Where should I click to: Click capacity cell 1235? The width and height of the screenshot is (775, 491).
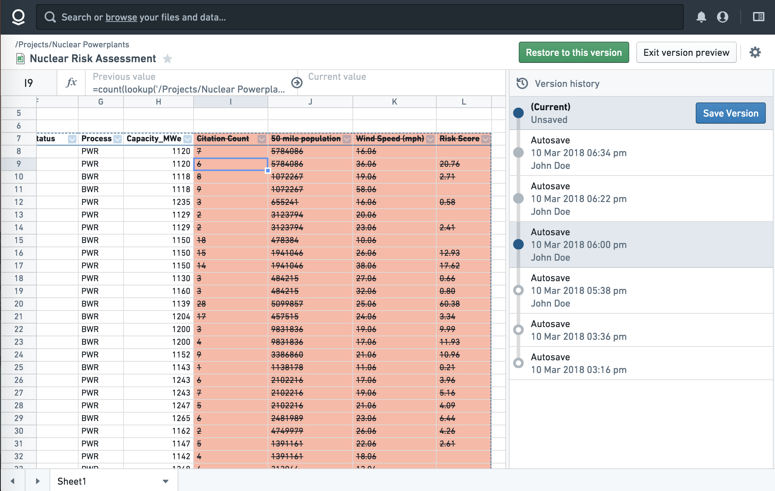click(x=158, y=202)
